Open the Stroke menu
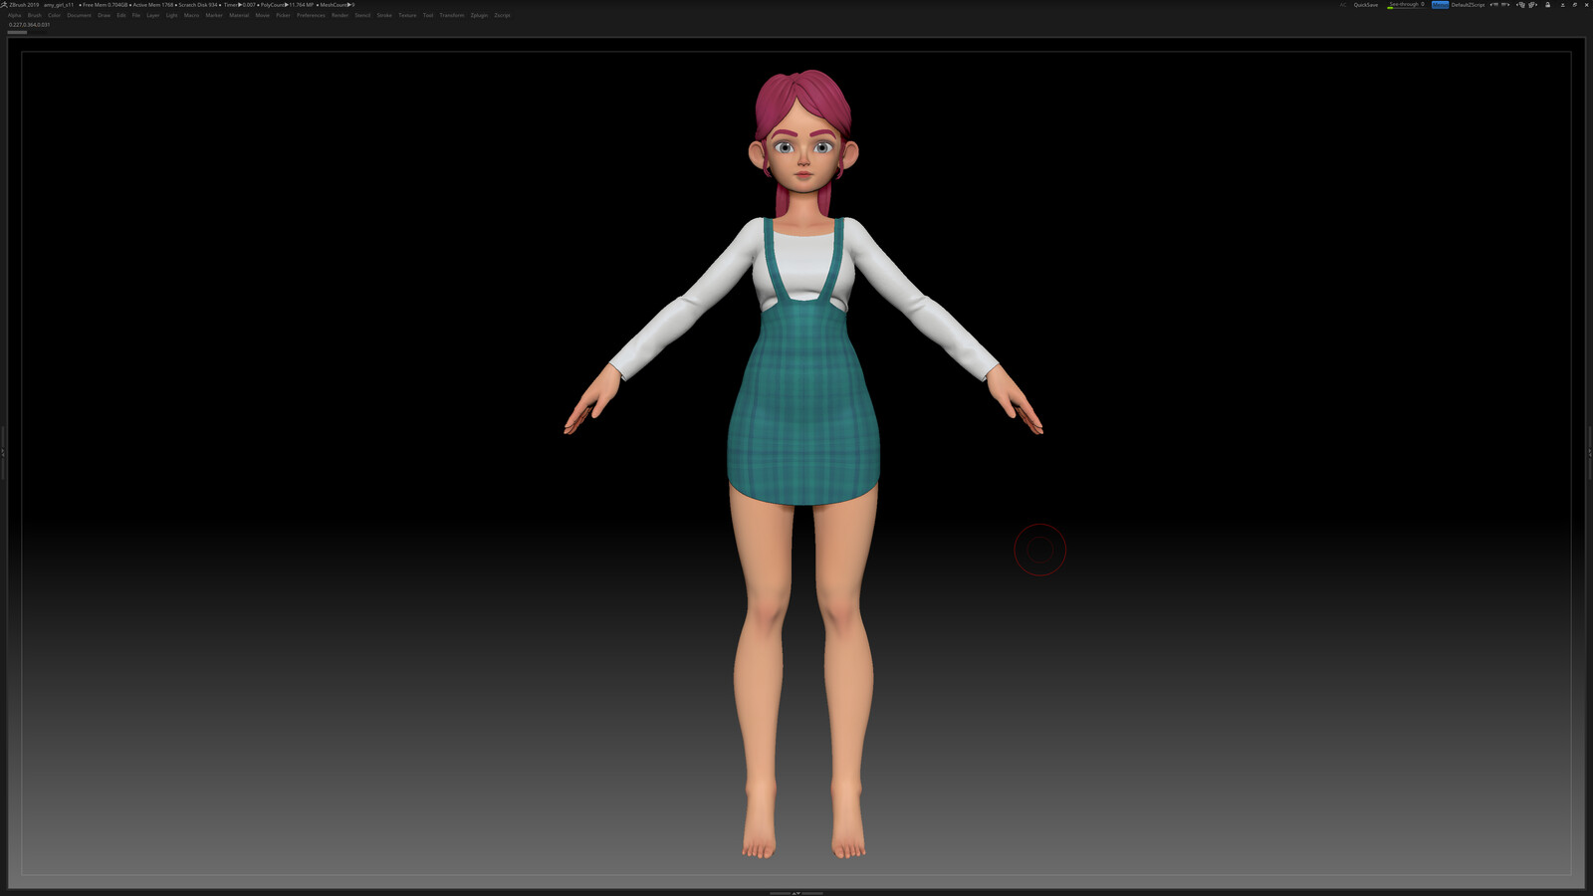 (x=384, y=15)
